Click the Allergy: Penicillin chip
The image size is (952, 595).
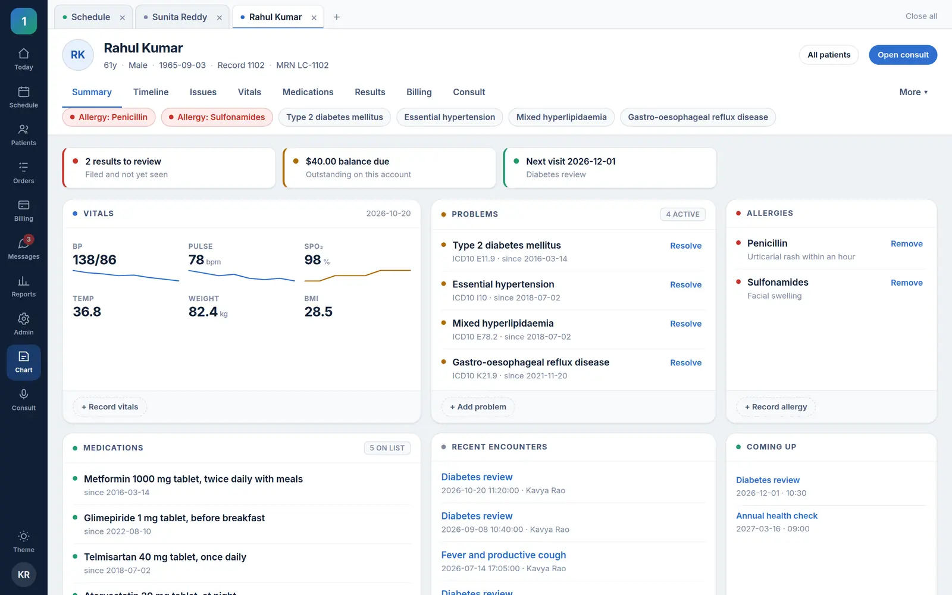pos(109,117)
